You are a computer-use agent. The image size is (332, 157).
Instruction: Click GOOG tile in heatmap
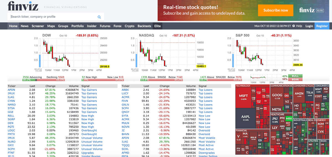pos(277,96)
